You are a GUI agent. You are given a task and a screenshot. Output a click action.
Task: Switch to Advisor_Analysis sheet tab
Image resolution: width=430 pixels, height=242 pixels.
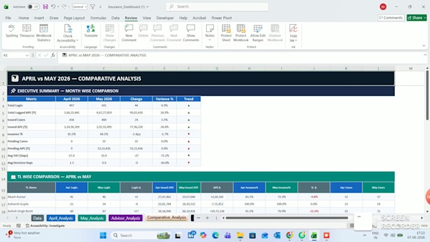tap(126, 218)
